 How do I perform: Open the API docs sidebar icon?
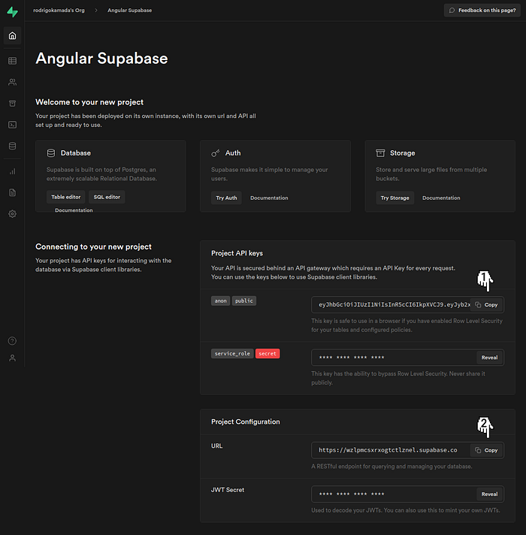click(12, 193)
